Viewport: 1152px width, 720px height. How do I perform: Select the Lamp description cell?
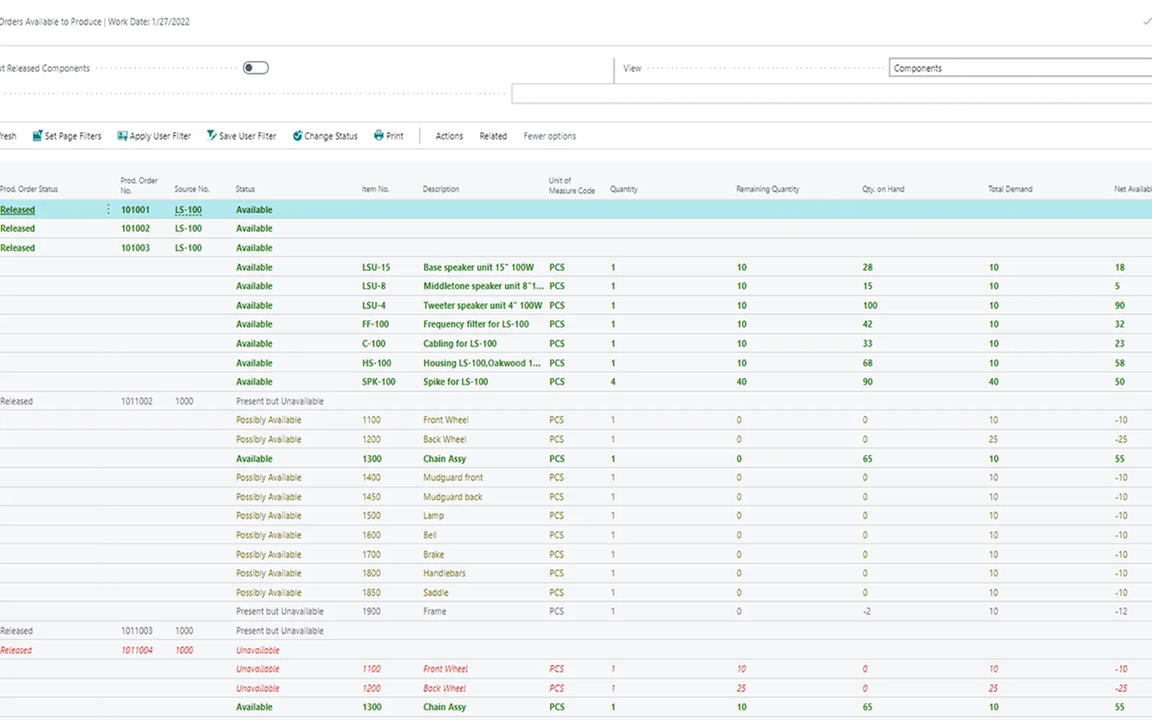tap(433, 516)
